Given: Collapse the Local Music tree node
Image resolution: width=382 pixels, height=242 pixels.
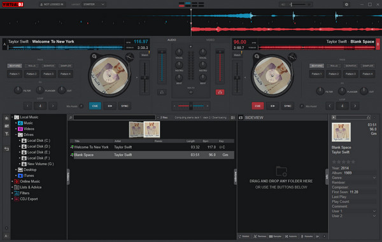Looking at the screenshot, I should 12,117.
